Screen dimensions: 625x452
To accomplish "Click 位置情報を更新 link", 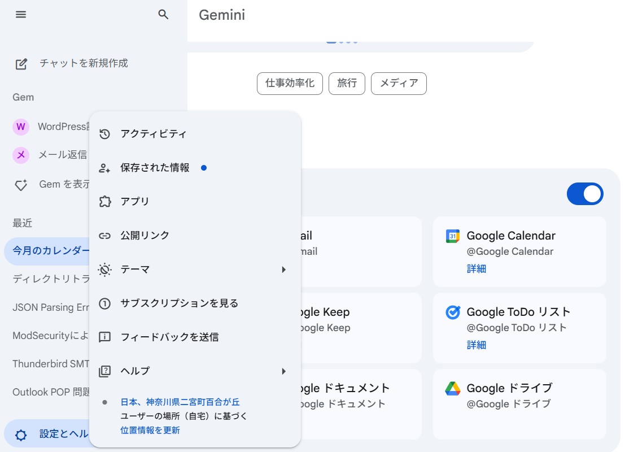I will tap(150, 431).
